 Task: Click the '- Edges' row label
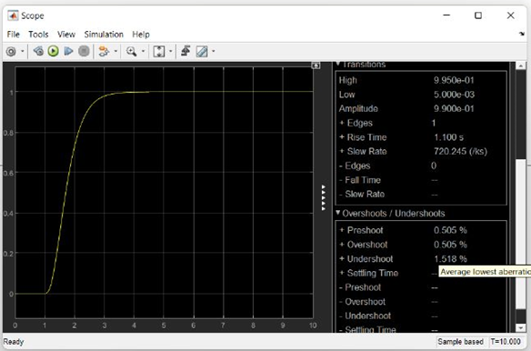point(355,165)
